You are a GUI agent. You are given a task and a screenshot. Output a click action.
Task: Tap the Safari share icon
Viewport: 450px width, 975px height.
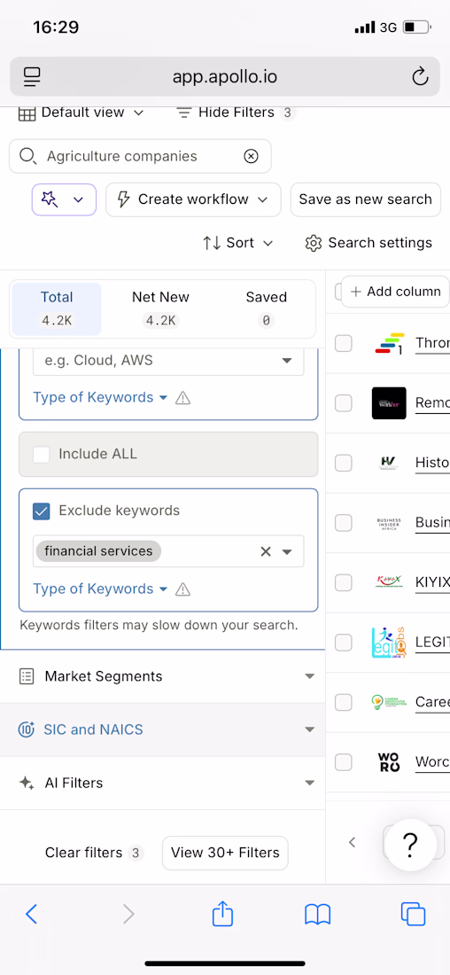(222, 914)
